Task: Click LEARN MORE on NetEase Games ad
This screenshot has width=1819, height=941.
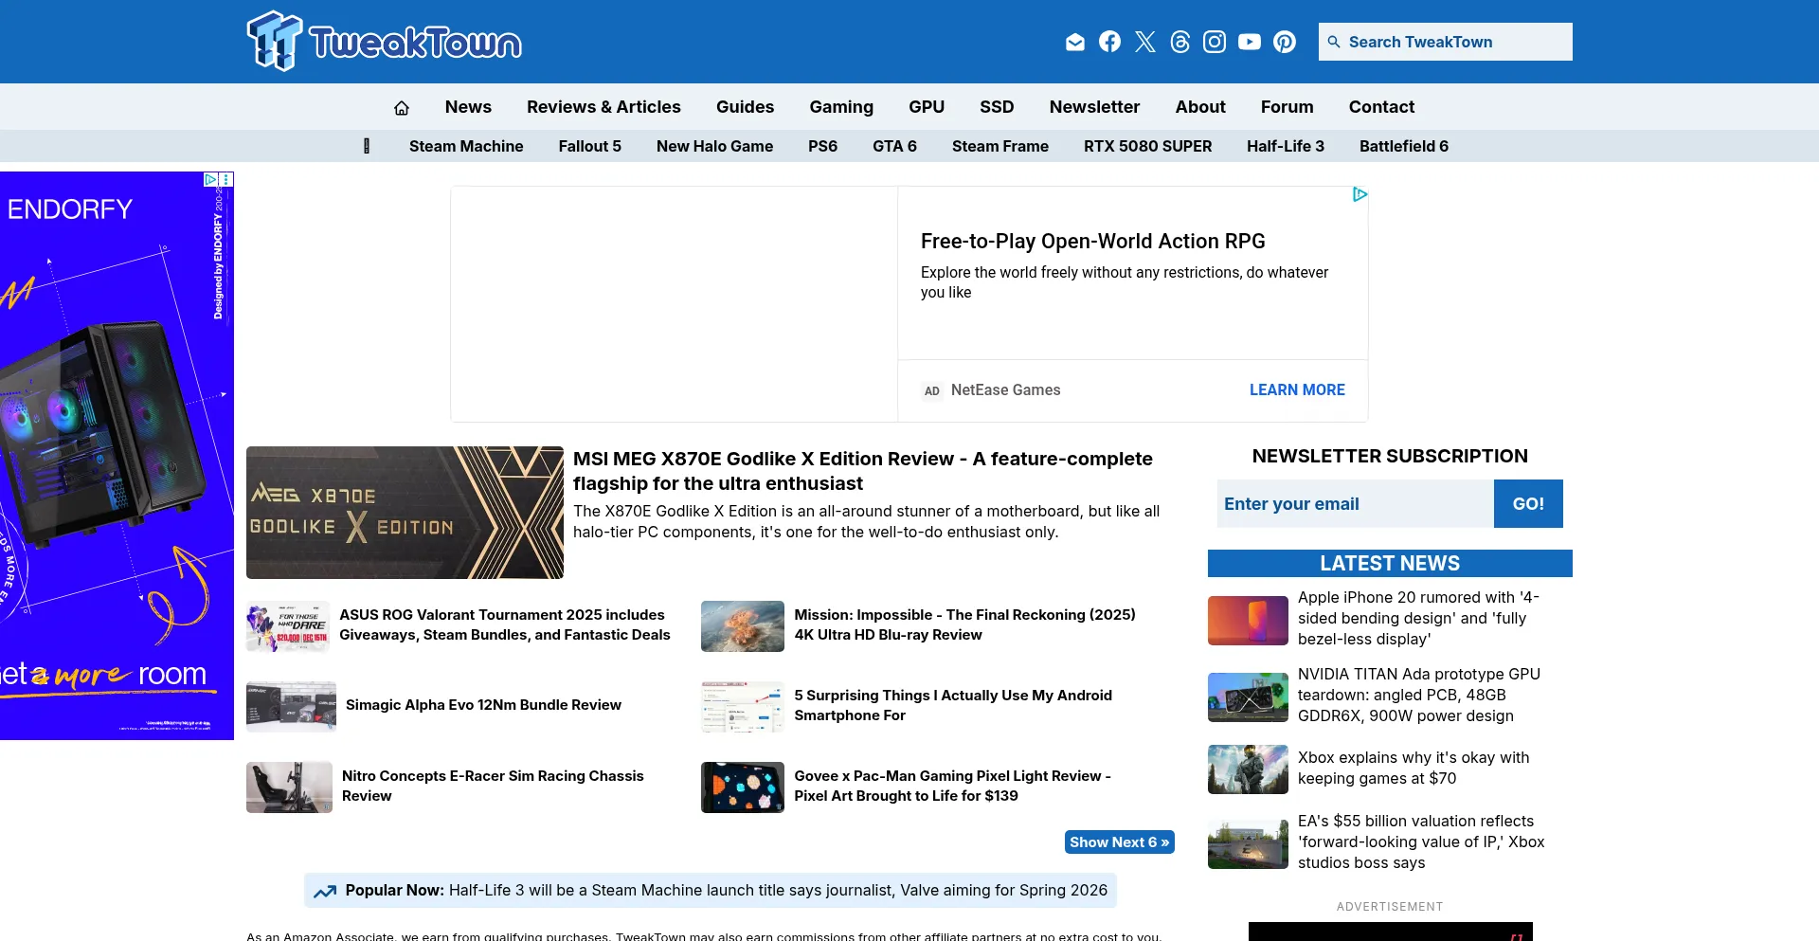Action: (1296, 390)
